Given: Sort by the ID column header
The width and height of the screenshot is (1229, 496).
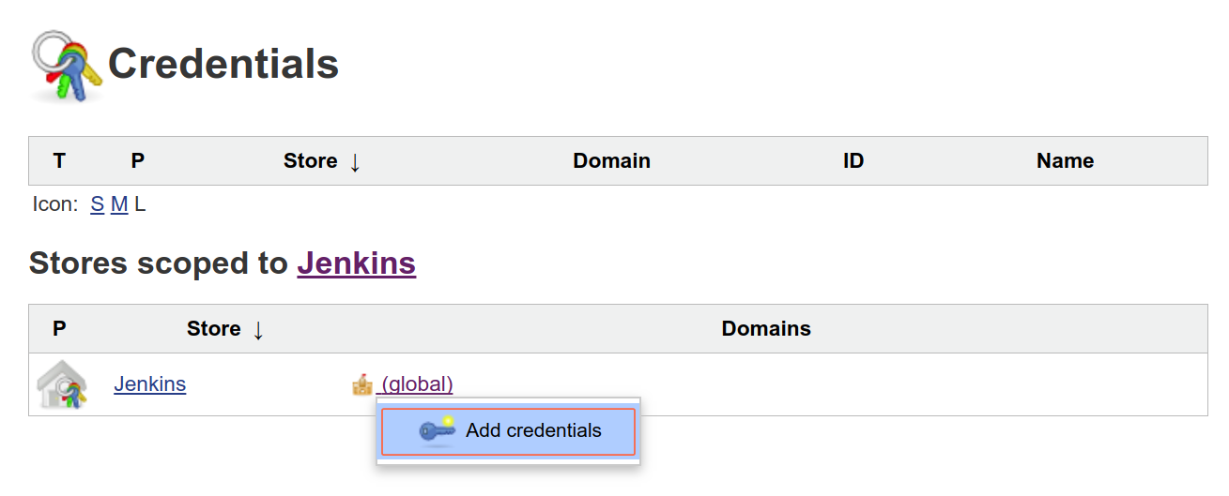Looking at the screenshot, I should pyautogui.click(x=853, y=161).
